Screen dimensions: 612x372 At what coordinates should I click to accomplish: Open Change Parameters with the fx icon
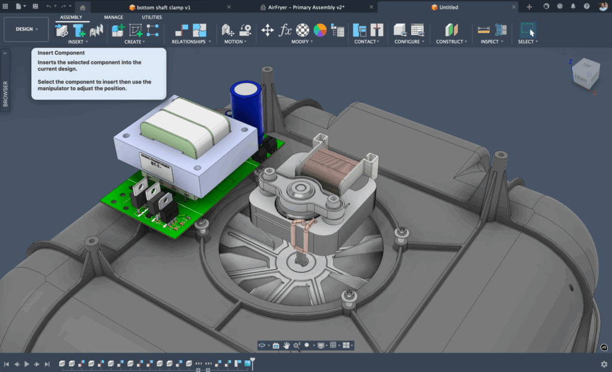285,30
